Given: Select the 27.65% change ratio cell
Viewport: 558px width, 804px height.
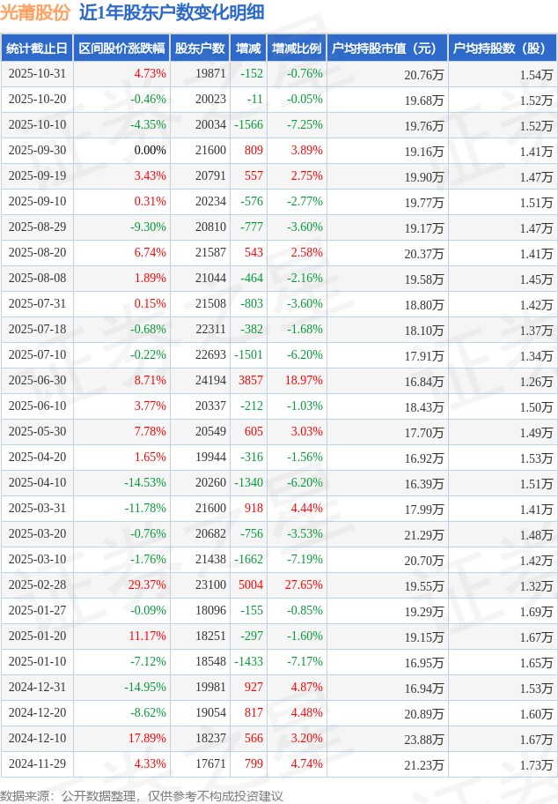Looking at the screenshot, I should (x=304, y=585).
